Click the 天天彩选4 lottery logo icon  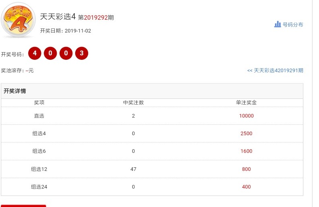coord(18,20)
